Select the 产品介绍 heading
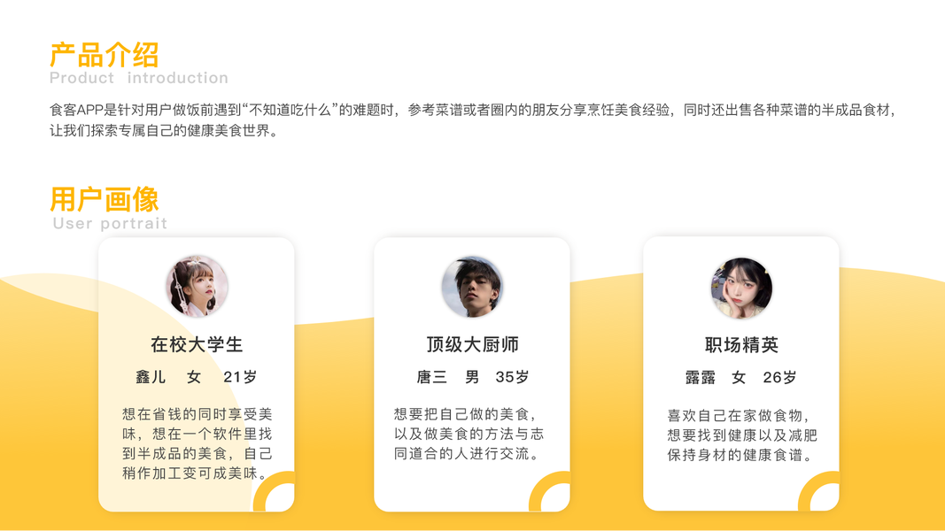The image size is (945, 531). click(x=105, y=55)
